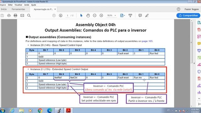Open Export PDF tool in sidebar

tap(199, 23)
